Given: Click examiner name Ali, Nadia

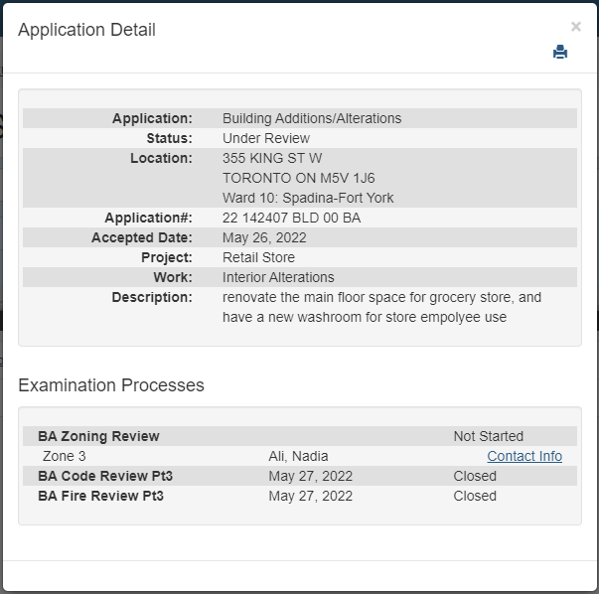Looking at the screenshot, I should click(297, 456).
